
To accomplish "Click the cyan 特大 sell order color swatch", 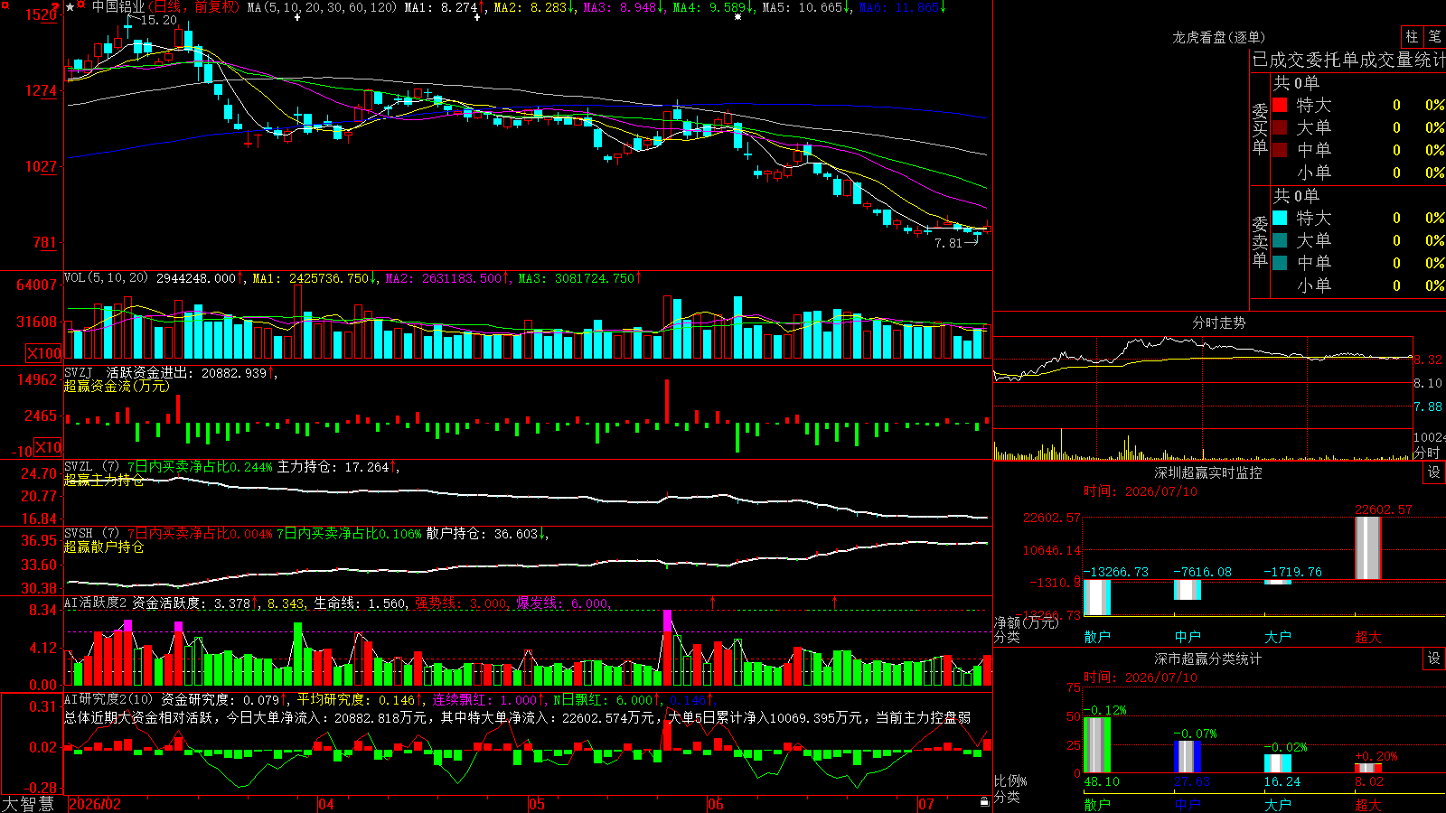I will 1280,218.
